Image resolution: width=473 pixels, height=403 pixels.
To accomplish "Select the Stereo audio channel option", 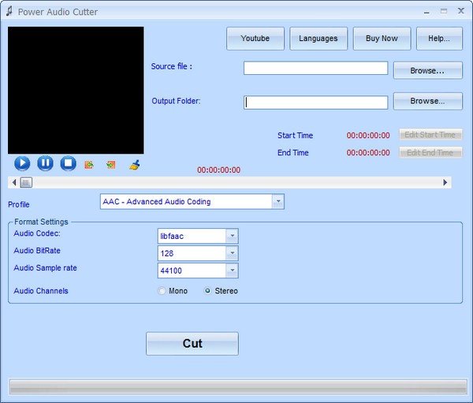I will [x=208, y=291].
